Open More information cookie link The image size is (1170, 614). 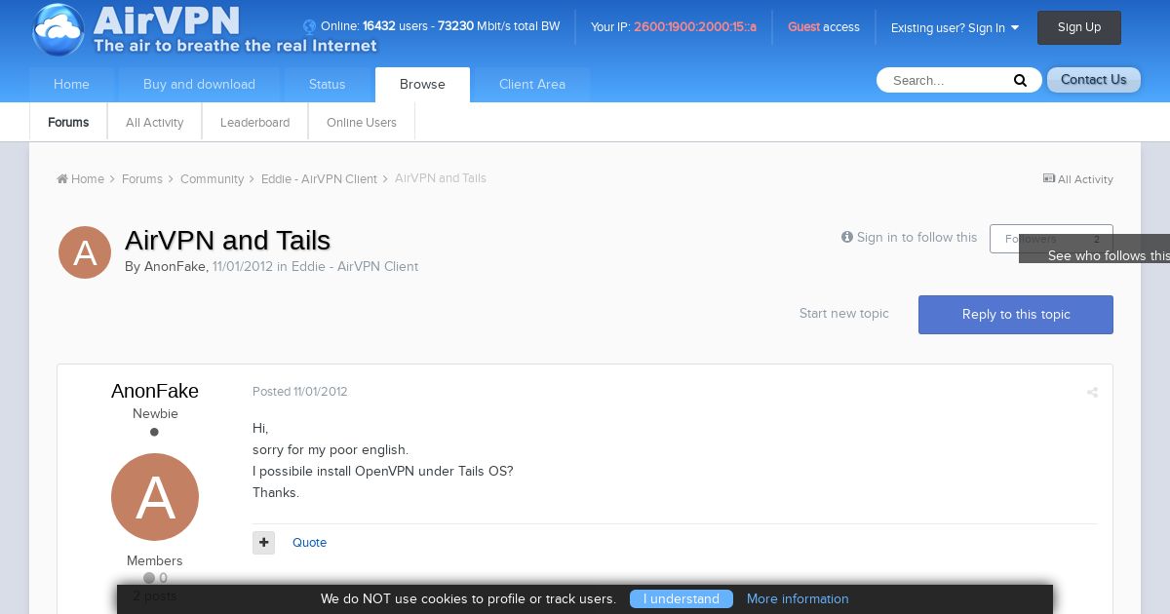click(798, 599)
